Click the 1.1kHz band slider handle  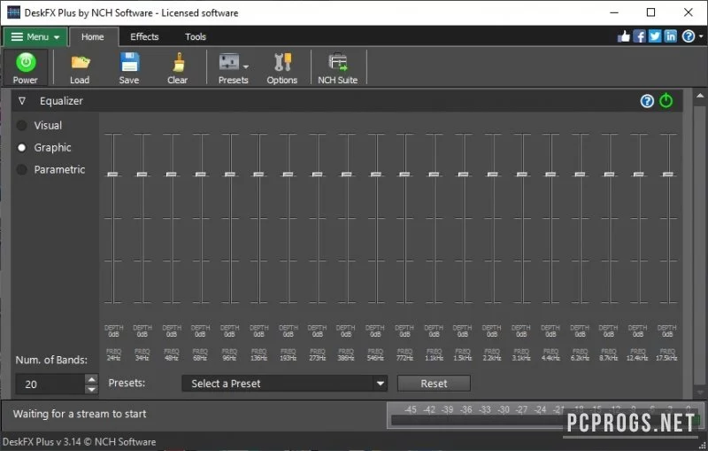point(434,174)
